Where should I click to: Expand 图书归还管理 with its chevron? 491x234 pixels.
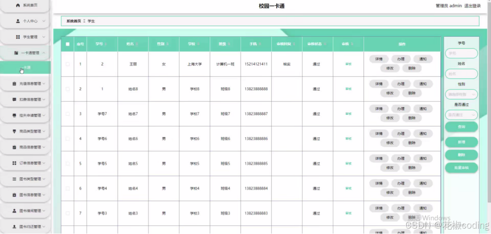[44, 226]
